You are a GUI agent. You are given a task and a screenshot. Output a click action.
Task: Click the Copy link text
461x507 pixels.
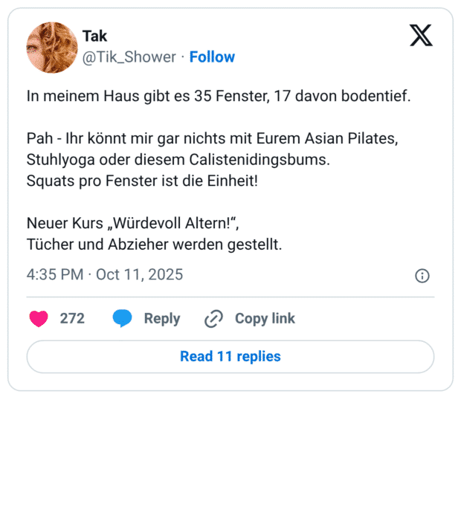tap(265, 319)
